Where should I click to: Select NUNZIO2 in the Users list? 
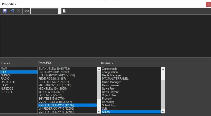click(7, 89)
